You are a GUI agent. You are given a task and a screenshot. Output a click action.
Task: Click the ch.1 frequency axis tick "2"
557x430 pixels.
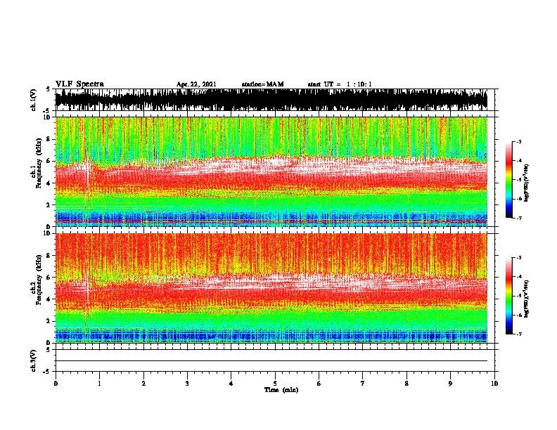(x=49, y=205)
